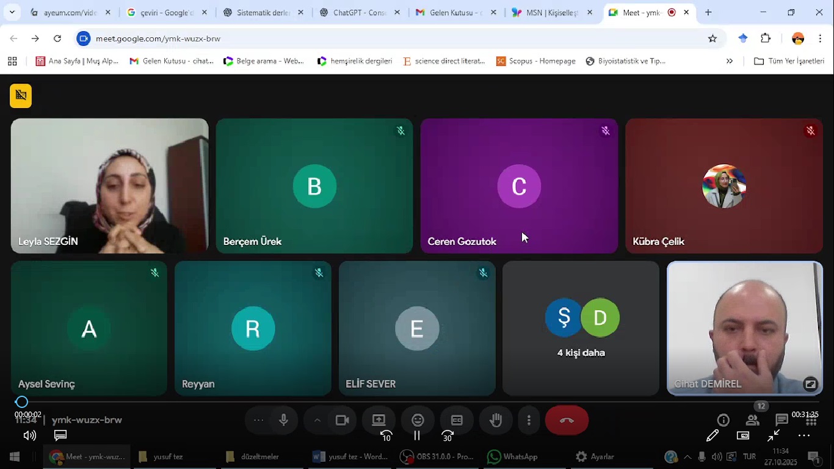
Task: Expand the hidden bookmarks chevron
Action: point(729,61)
